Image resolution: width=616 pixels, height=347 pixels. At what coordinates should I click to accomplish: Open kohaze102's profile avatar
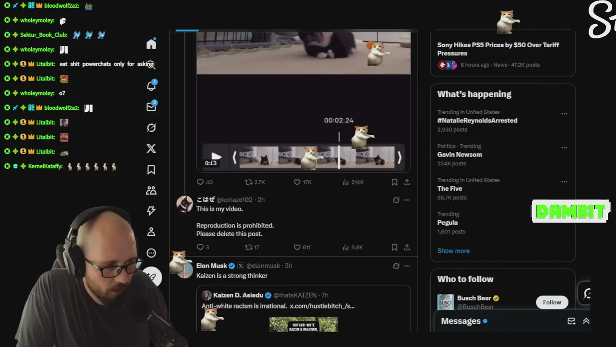[x=185, y=204]
